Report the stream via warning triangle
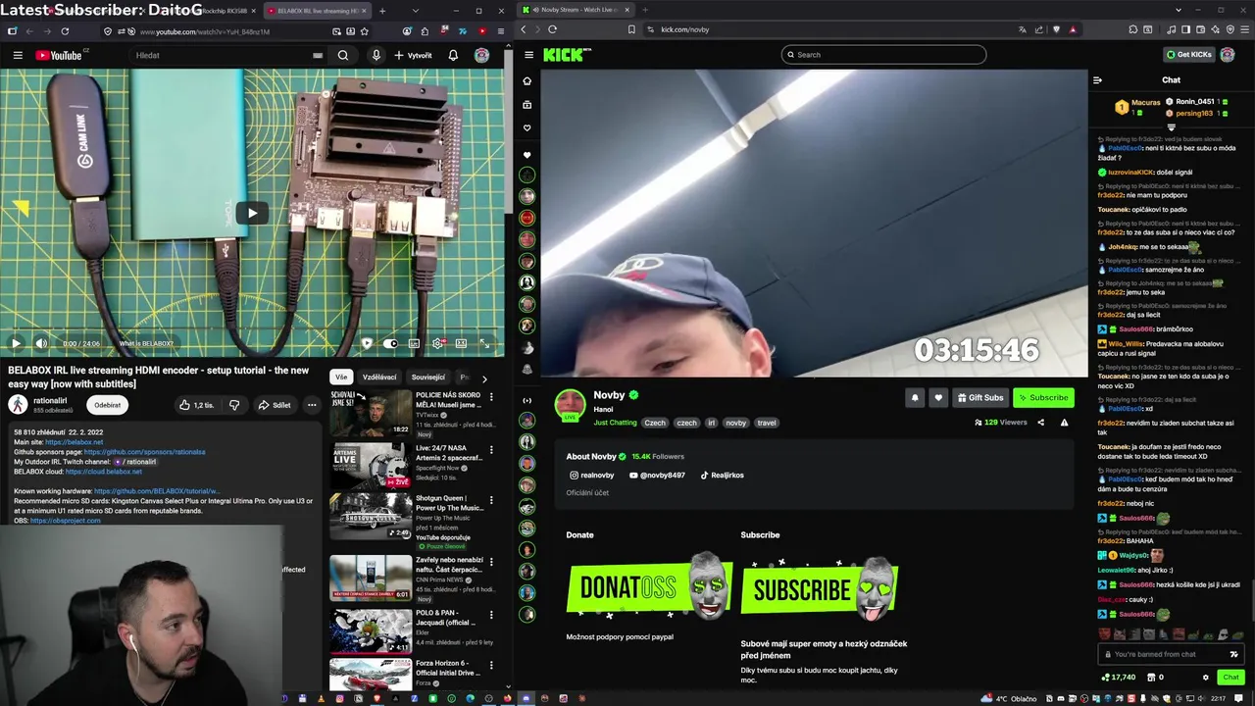 tap(1064, 423)
